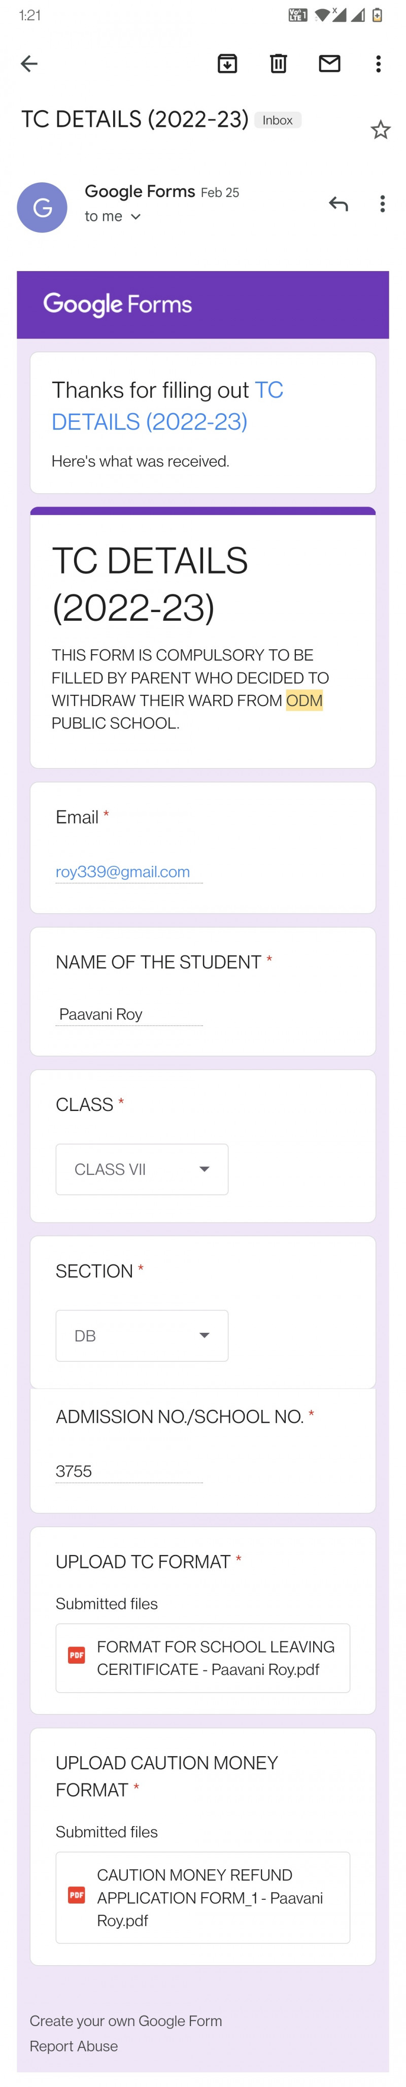Archive this email
The width and height of the screenshot is (406, 2087).
click(x=227, y=63)
